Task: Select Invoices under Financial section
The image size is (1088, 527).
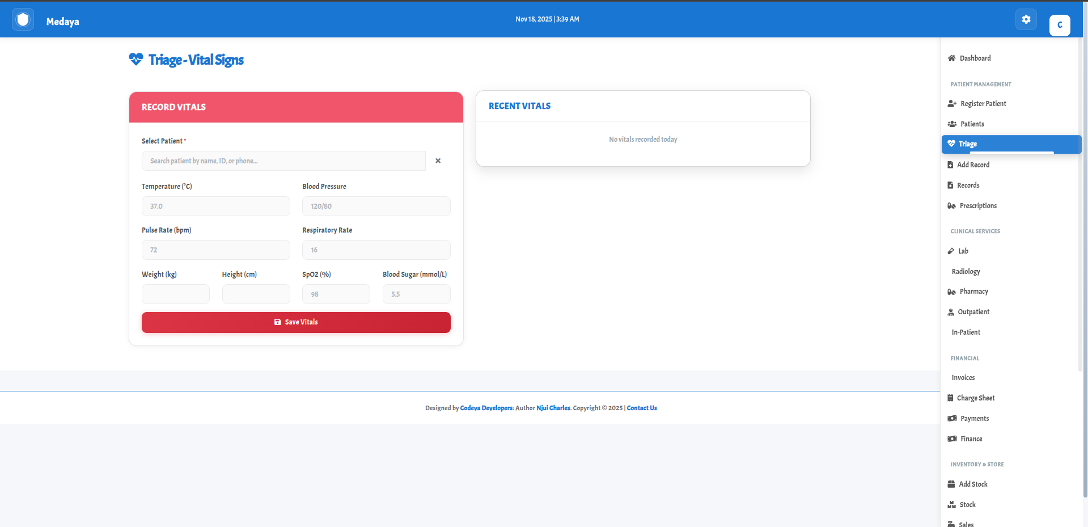Action: point(963,378)
